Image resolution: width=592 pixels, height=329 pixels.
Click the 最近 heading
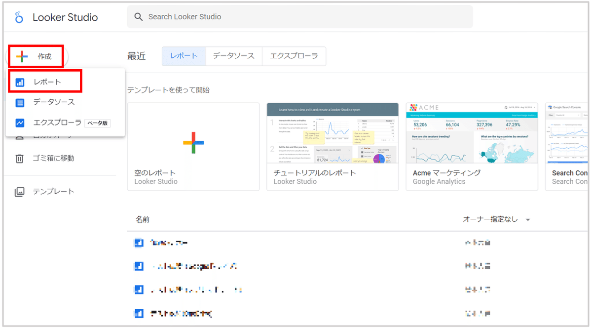click(137, 56)
